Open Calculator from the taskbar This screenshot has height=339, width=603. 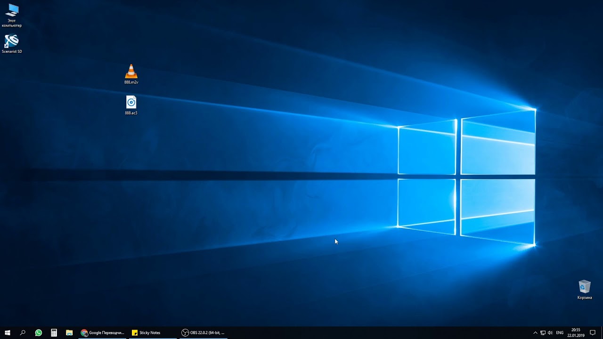pos(54,332)
